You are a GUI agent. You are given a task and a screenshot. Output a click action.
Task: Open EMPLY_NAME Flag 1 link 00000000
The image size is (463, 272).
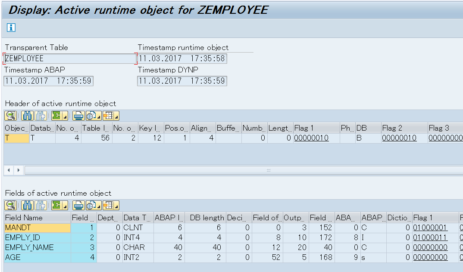pyautogui.click(x=430, y=247)
